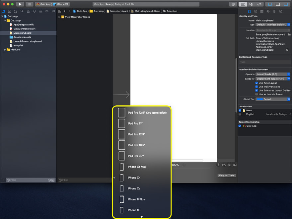The height and width of the screenshot is (219, 292).
Task: Uncheck Use Safe Area Layout Guides
Action: 256,90
